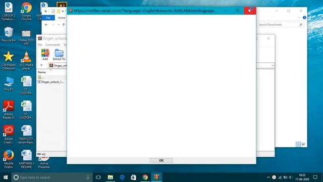Select the GROUP 2 Syllabus pdf desktop file
Screen dimensions: 323x182
coord(9,11)
